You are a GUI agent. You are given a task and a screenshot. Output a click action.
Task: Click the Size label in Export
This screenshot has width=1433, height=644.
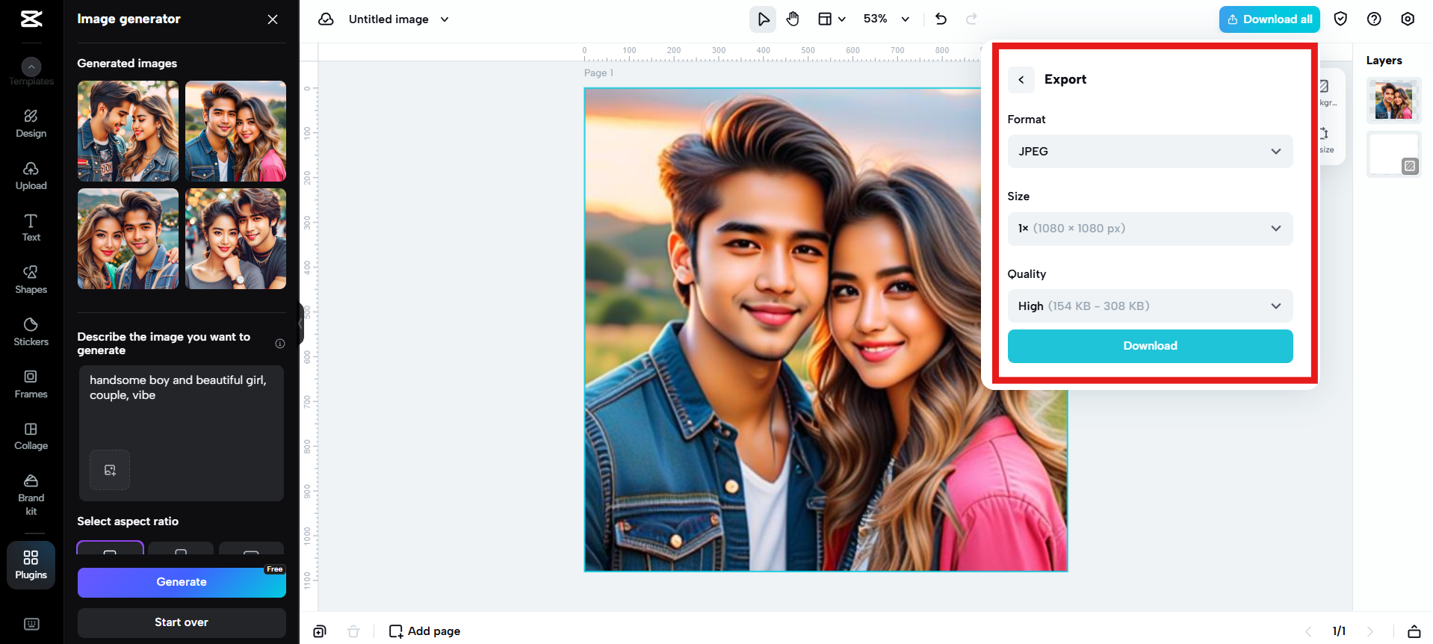pos(1018,196)
